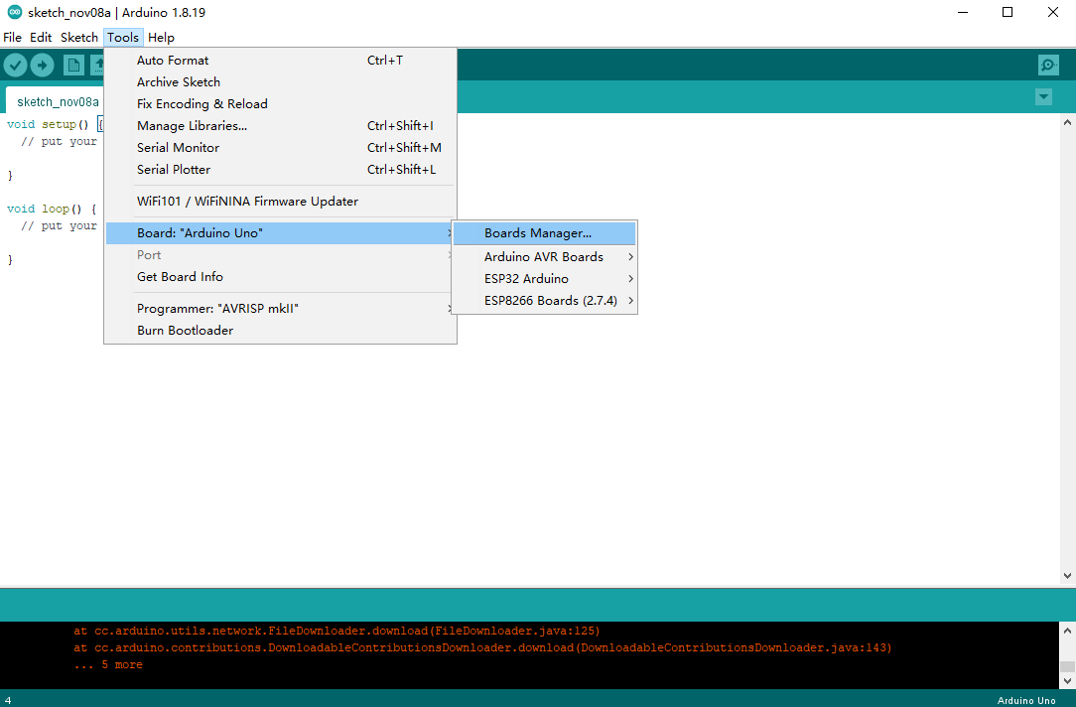Expand the ESP8266 Boards (2.7.4) submenu

click(544, 300)
